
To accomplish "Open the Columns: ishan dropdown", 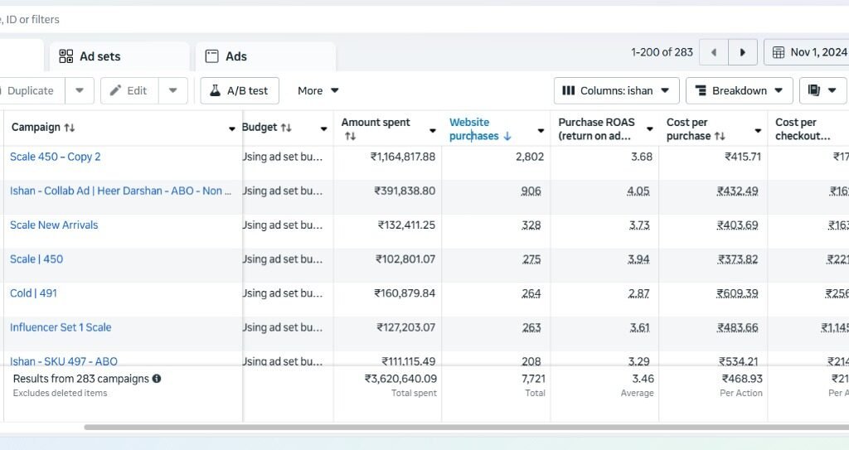I will click(617, 90).
